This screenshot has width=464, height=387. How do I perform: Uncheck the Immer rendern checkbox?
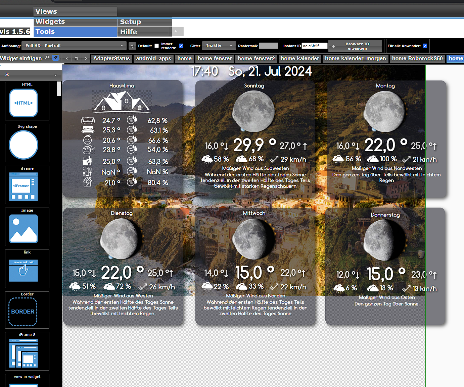(x=181, y=46)
